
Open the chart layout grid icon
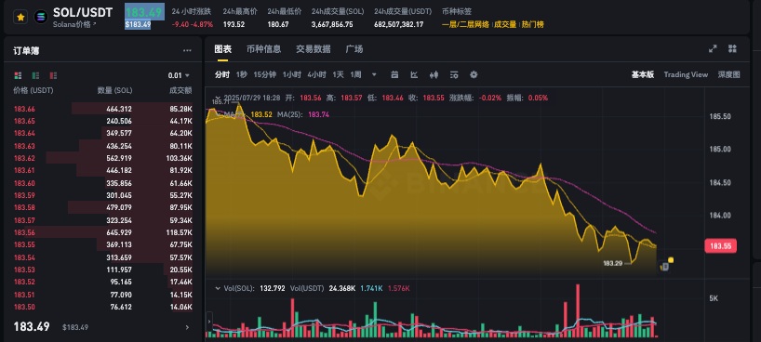point(732,48)
